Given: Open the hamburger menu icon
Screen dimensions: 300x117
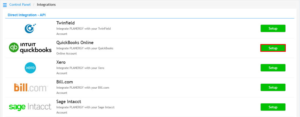Looking at the screenshot, I should (5, 5).
